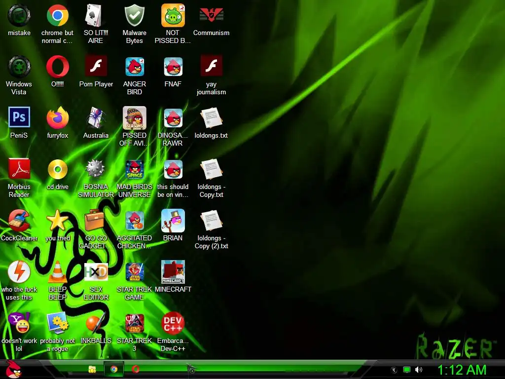Click the green monitor tray icon
This screenshot has height=379, width=505.
[407, 370]
